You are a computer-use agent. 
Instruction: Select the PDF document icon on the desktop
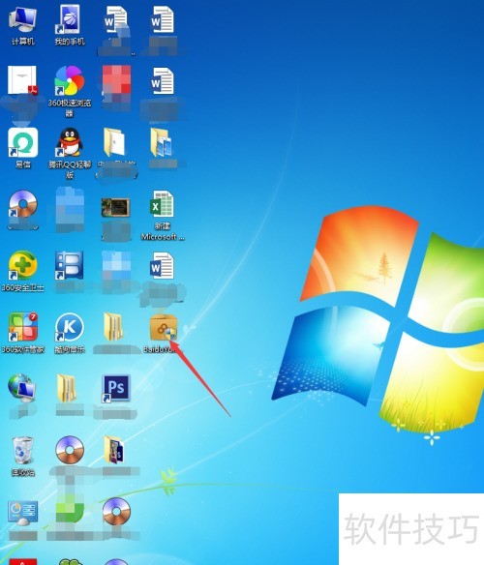22,80
